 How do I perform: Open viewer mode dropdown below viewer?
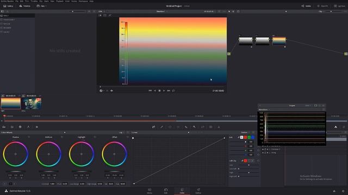(x=102, y=90)
